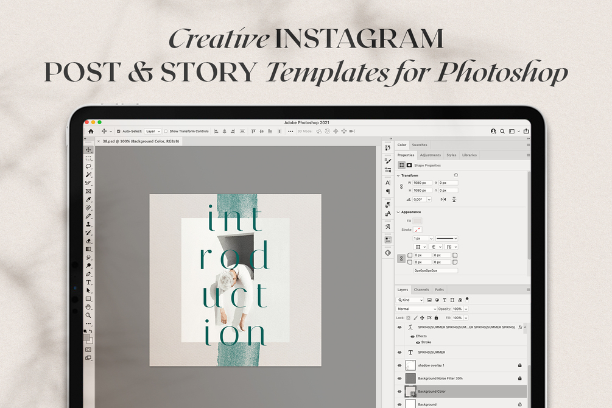Open the Search magnifier icon at top right
This screenshot has width=612, height=408.
tap(502, 131)
